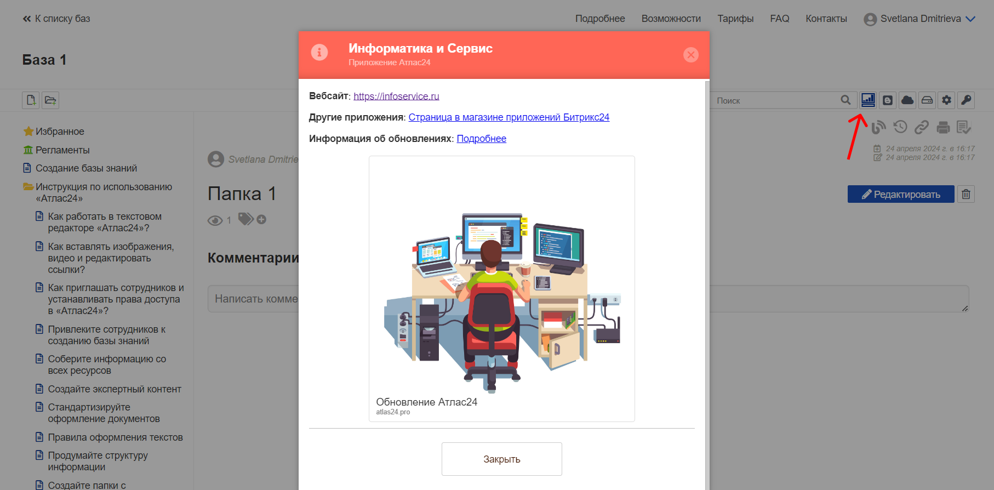Open Регламенты in the sidebar
Viewport: 994px width, 490px height.
[x=62, y=150]
